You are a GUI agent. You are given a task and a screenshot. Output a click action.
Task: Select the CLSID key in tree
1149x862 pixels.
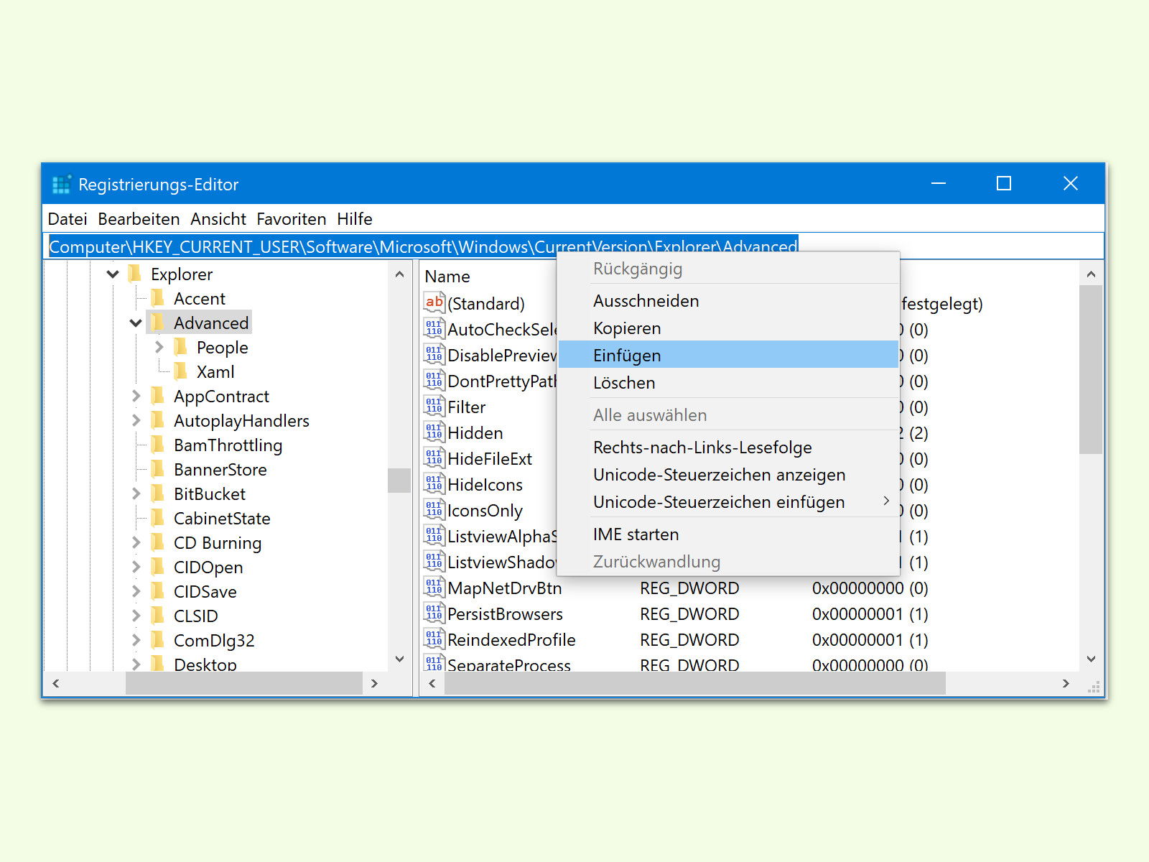[x=195, y=616]
